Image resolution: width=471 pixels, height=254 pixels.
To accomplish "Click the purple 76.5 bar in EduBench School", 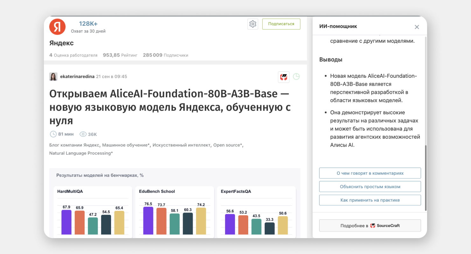I will click(148, 221).
